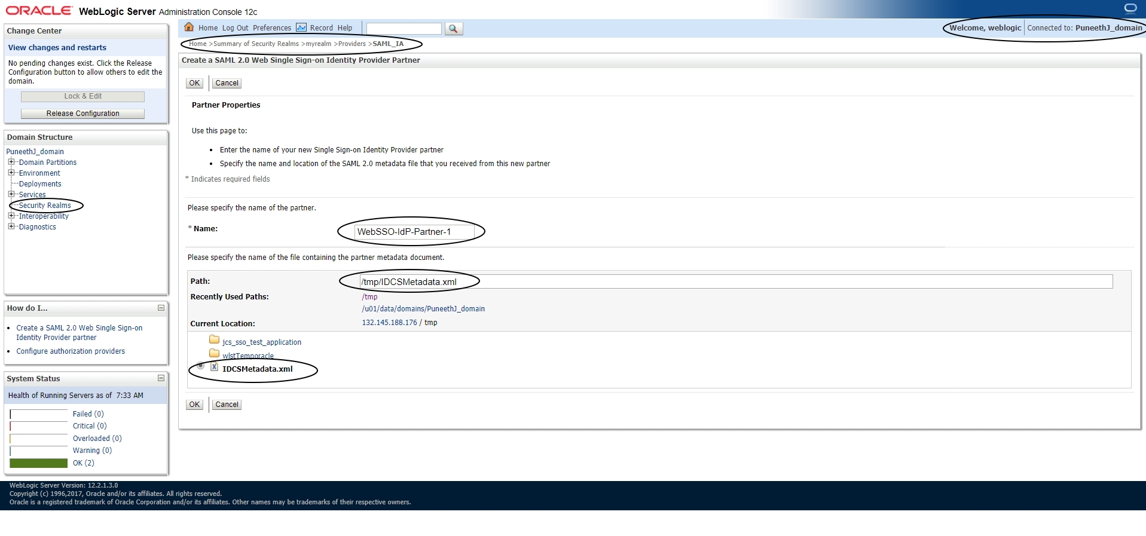The height and width of the screenshot is (536, 1146).
Task: Click the Failed (0) status link
Action: click(88, 414)
